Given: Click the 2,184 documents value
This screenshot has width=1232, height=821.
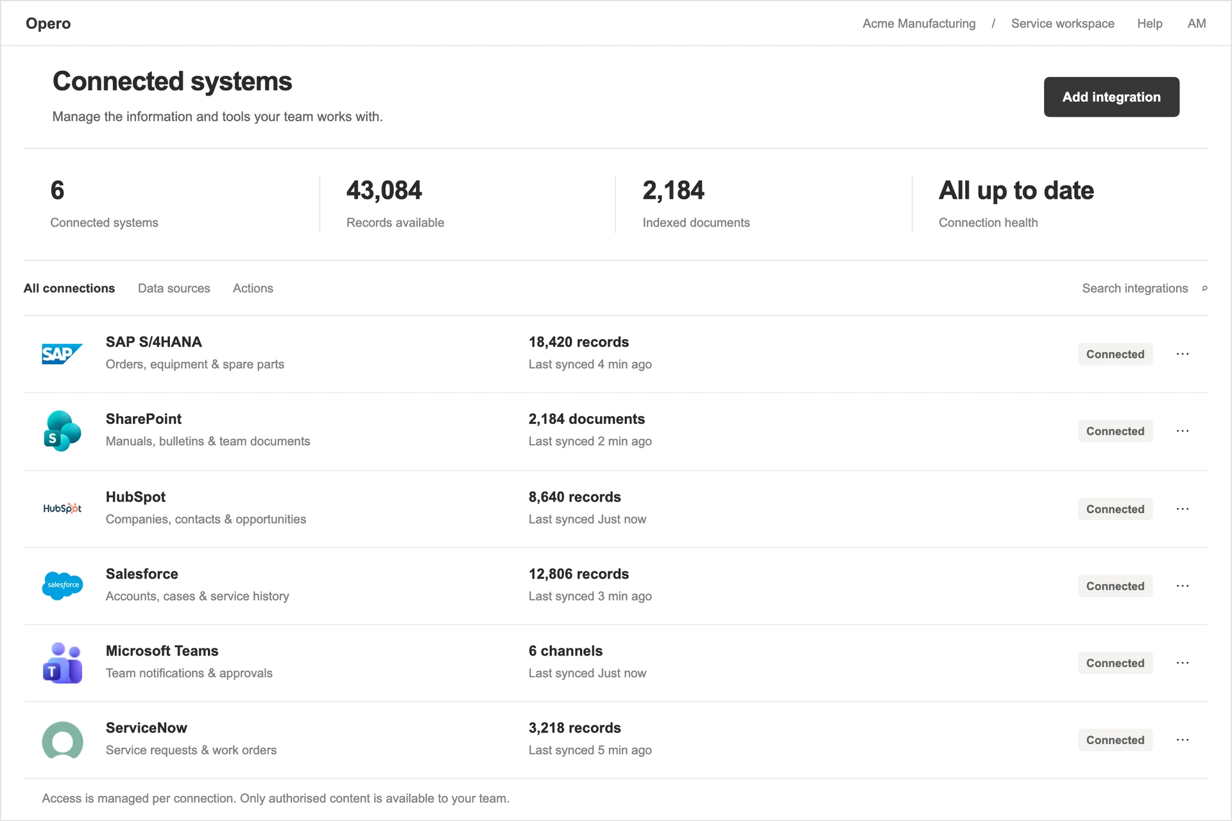Looking at the screenshot, I should [586, 419].
